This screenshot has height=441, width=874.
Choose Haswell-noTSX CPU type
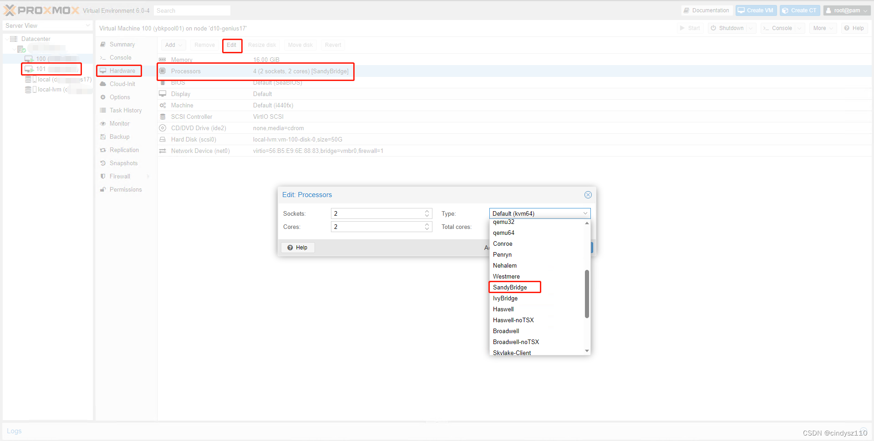537,320
